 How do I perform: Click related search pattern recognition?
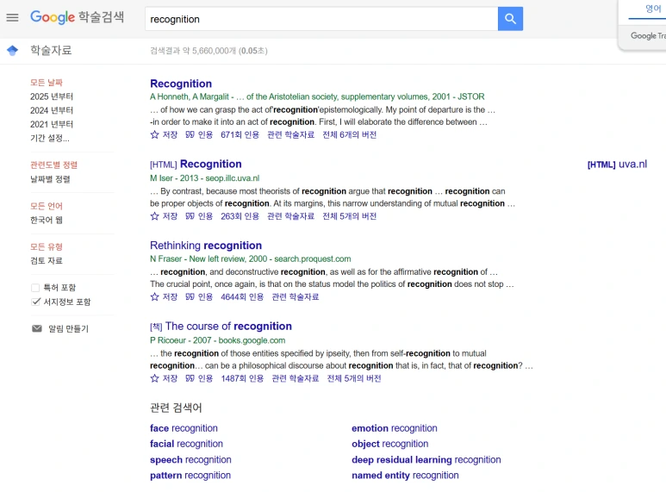[x=190, y=475]
